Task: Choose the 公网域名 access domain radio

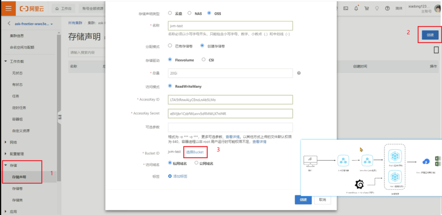Action: coord(196,163)
